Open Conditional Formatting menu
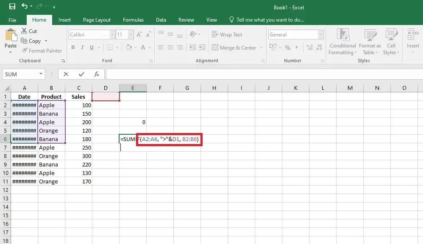The image size is (423, 244). coord(342,42)
